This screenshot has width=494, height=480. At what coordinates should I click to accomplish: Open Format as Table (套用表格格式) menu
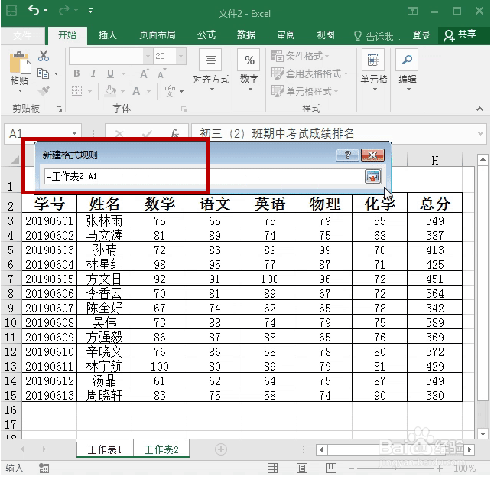[310, 73]
